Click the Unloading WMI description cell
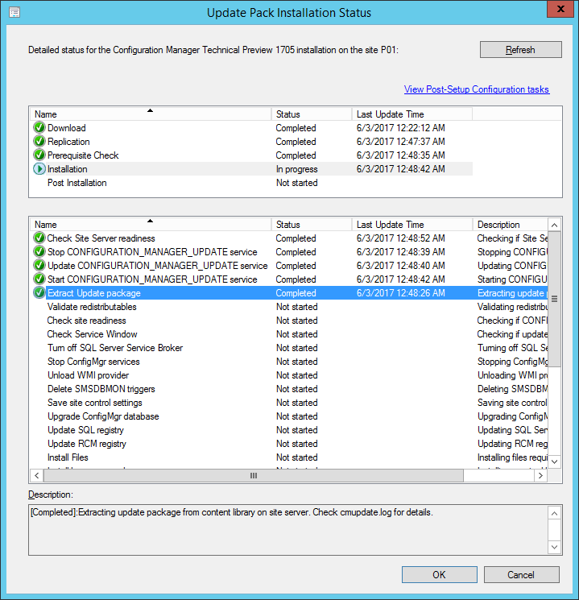 (x=512, y=375)
